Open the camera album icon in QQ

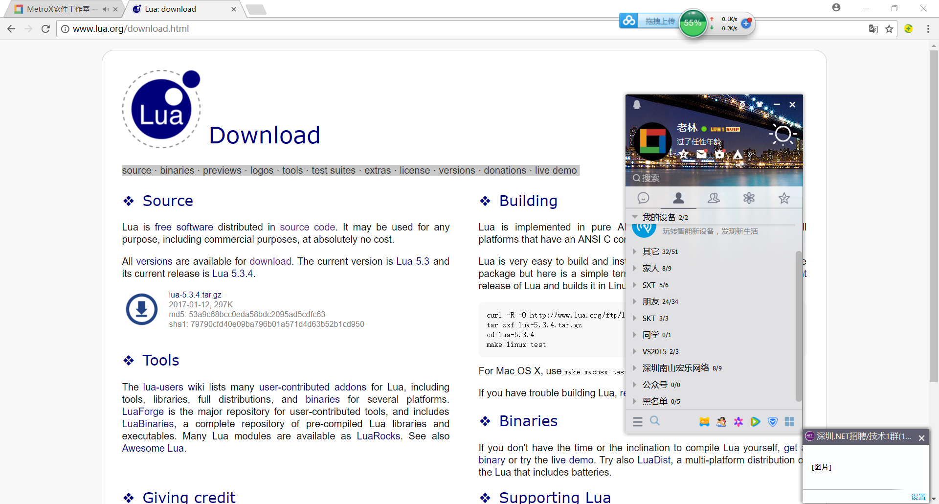(719, 155)
